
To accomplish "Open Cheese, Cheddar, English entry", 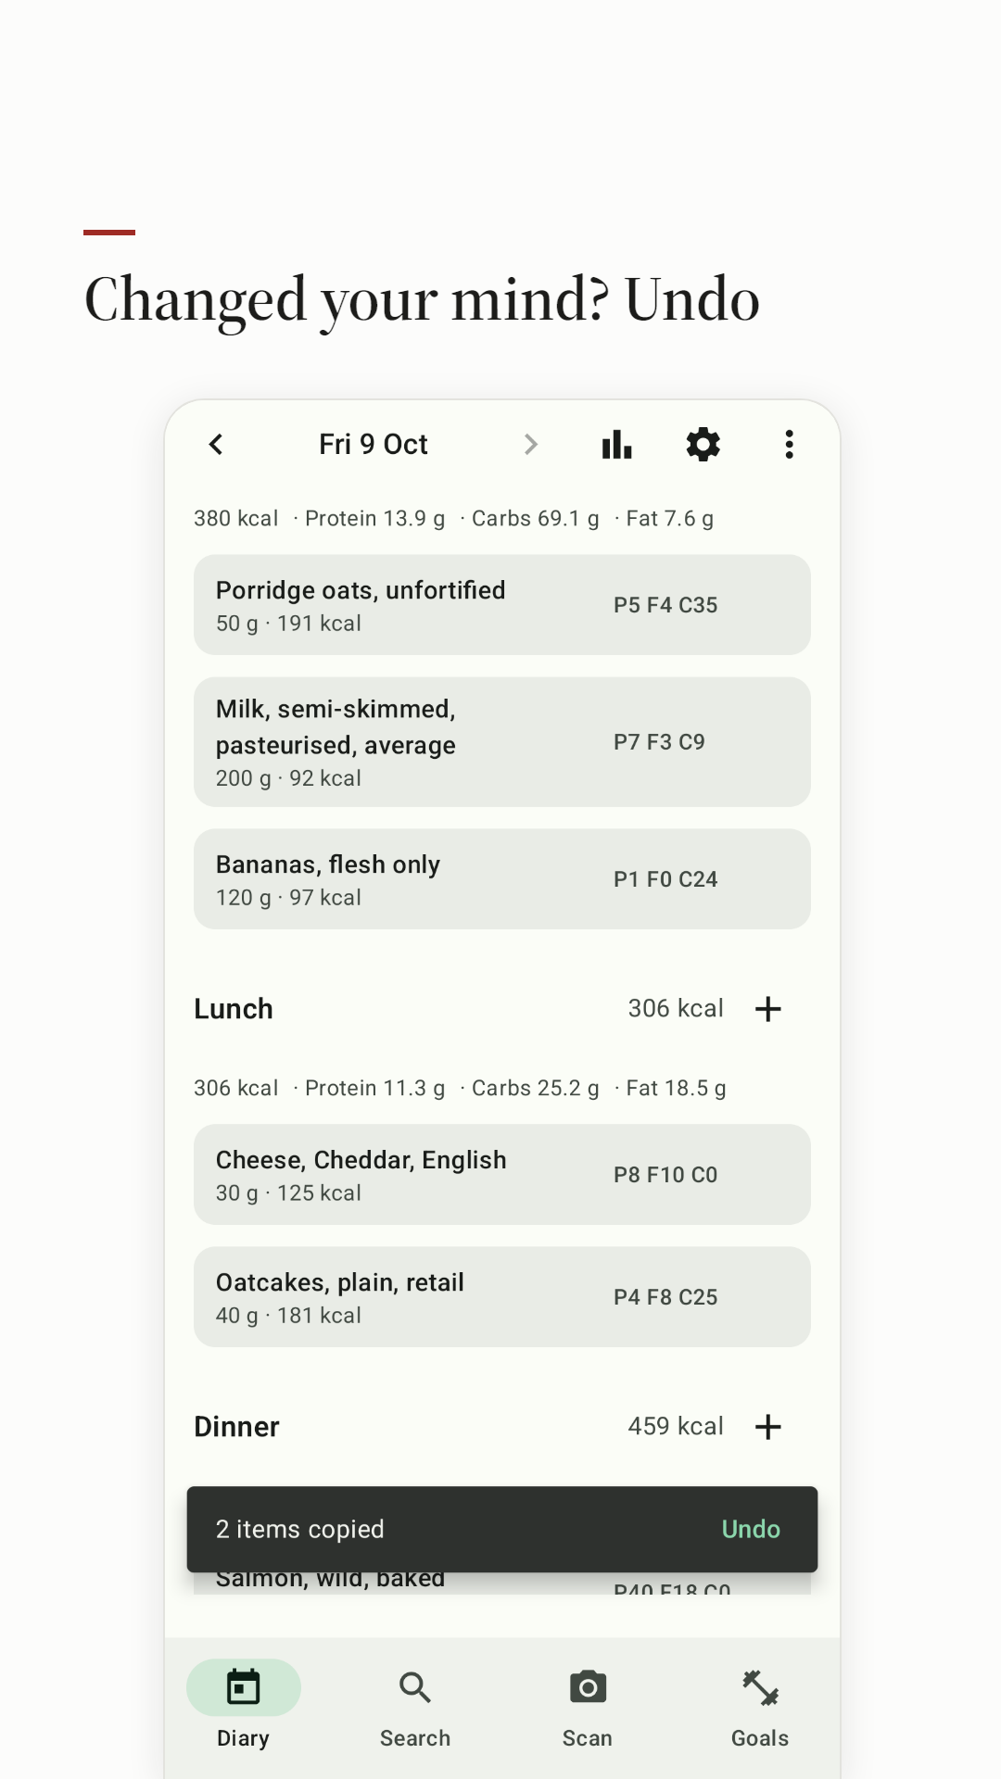I will (502, 1175).
